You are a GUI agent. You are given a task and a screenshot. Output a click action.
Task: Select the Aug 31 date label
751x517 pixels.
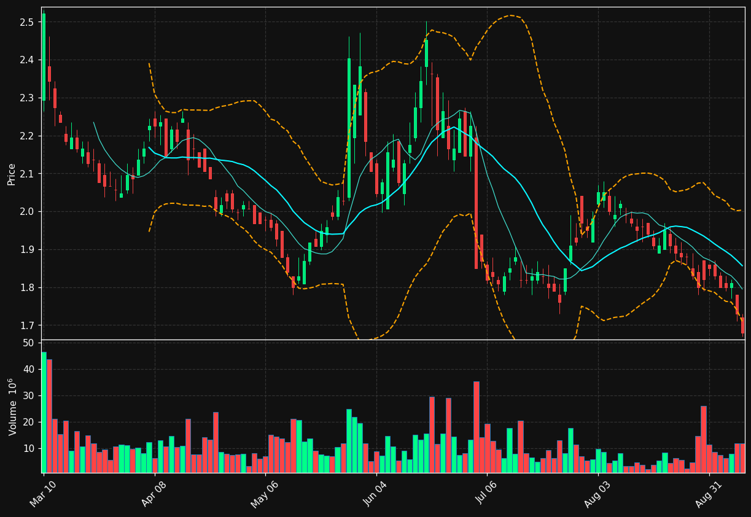(x=708, y=496)
